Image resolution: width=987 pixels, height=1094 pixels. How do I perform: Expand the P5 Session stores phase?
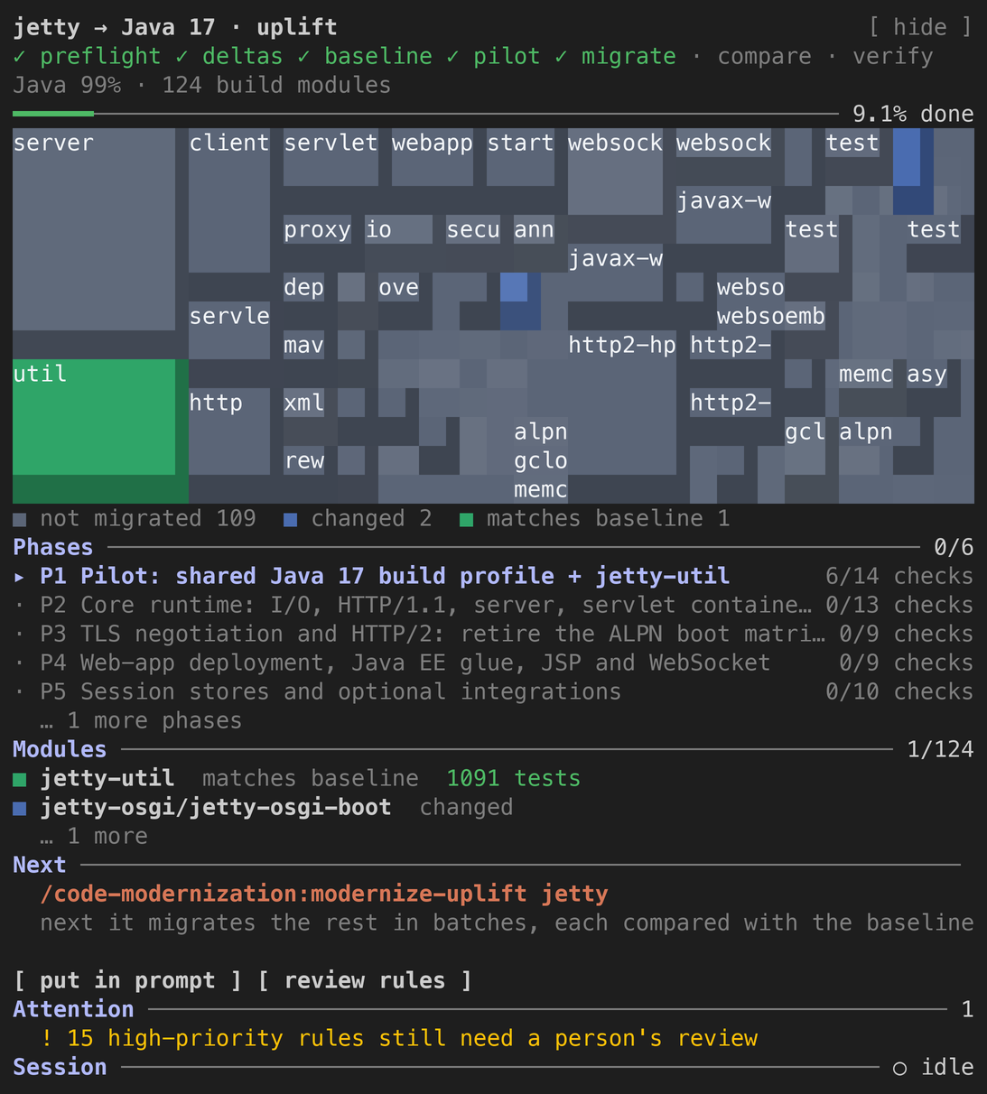(x=493, y=691)
